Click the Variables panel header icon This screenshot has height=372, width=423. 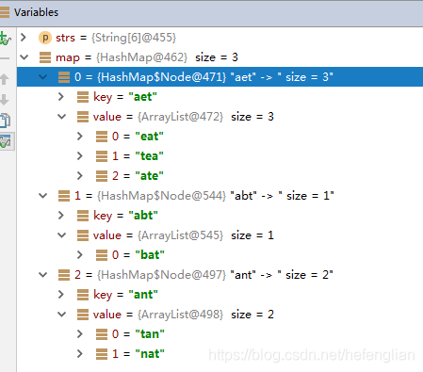[x=5, y=12]
